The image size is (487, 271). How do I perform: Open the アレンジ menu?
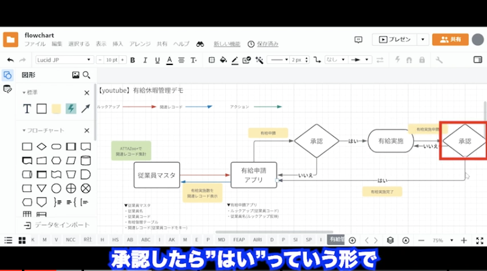[x=139, y=44]
